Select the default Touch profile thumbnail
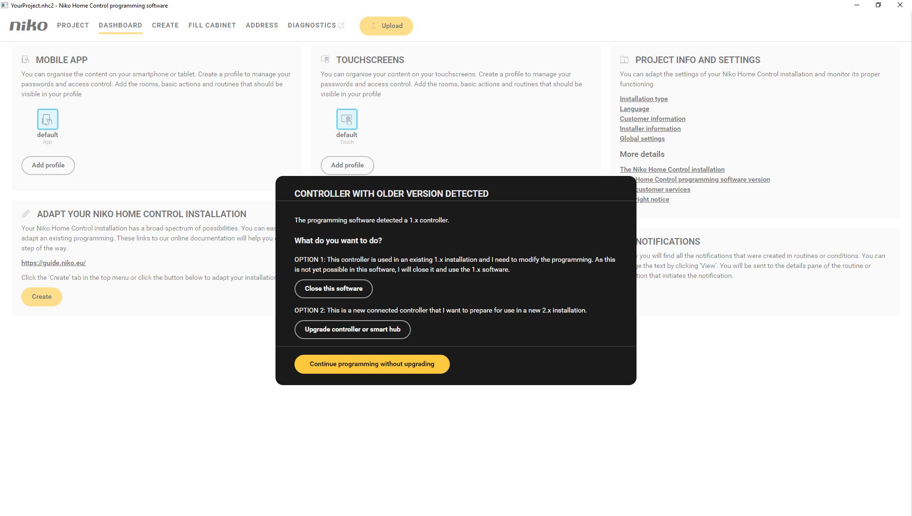The height and width of the screenshot is (516, 912). click(x=346, y=120)
